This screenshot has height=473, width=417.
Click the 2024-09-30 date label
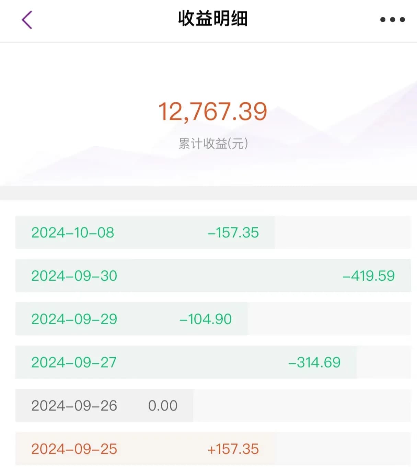click(74, 276)
